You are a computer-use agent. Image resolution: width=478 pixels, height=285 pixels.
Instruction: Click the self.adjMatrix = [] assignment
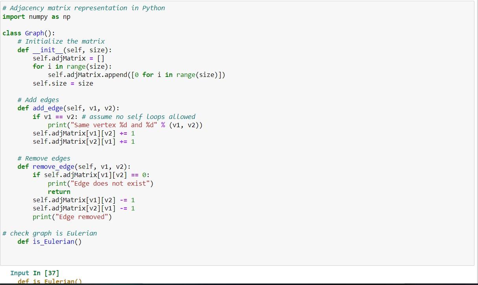(x=69, y=58)
